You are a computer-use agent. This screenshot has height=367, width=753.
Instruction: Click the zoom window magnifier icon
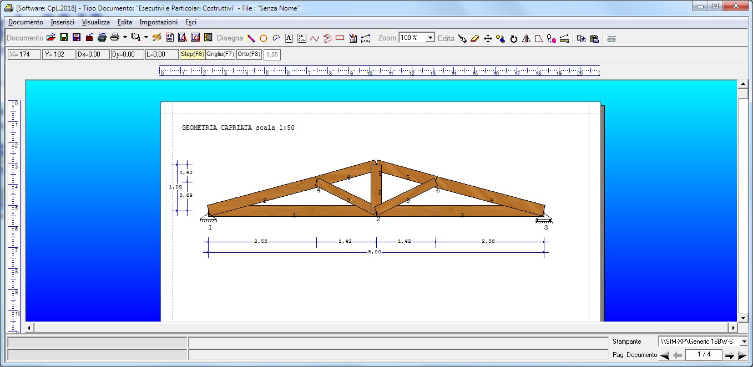tap(135, 38)
